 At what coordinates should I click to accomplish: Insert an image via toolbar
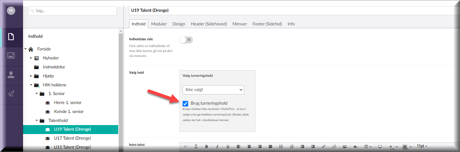(x=345, y=146)
